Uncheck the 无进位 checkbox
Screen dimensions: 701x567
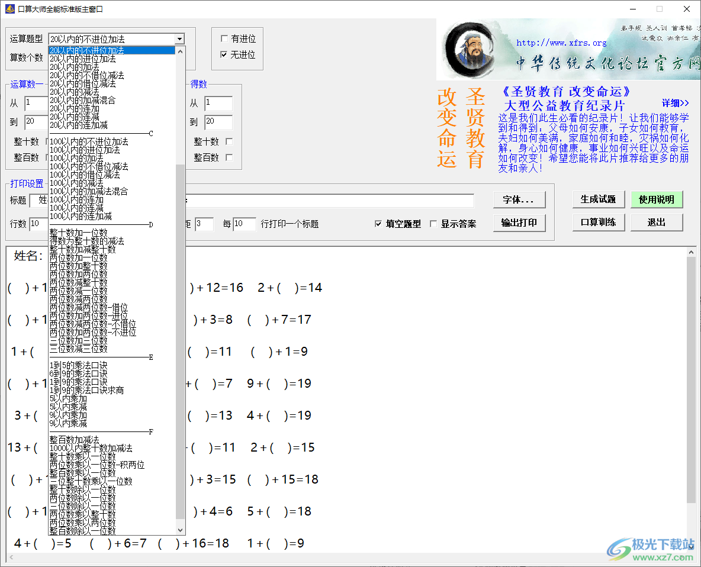[224, 54]
